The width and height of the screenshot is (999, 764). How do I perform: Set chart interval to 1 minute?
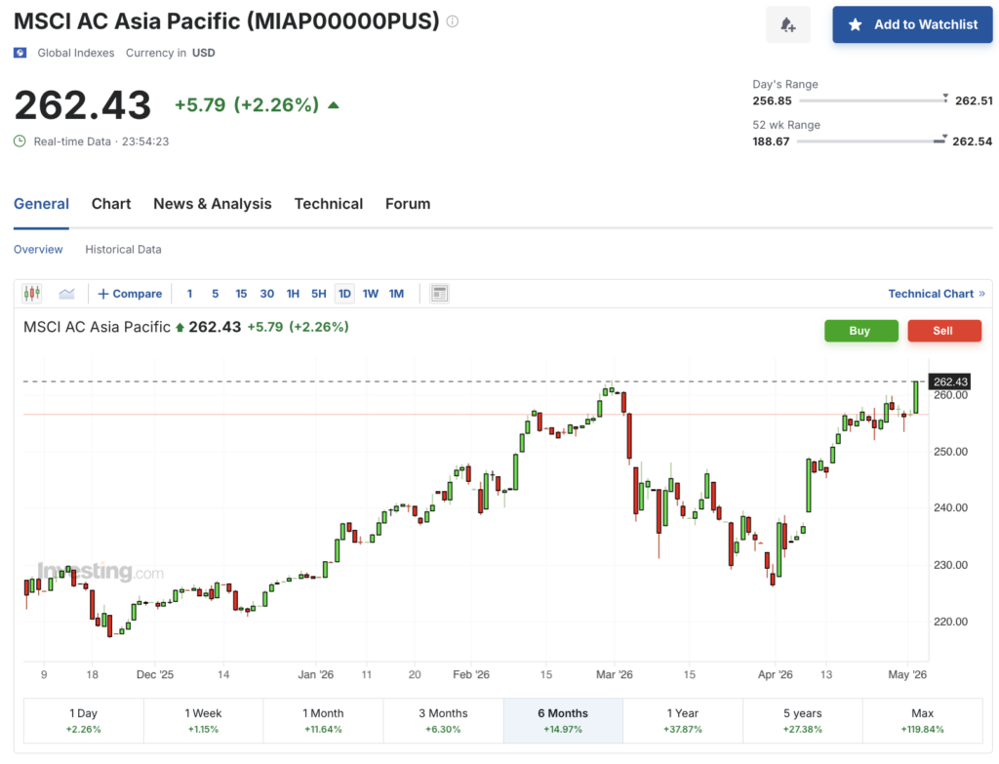189,294
